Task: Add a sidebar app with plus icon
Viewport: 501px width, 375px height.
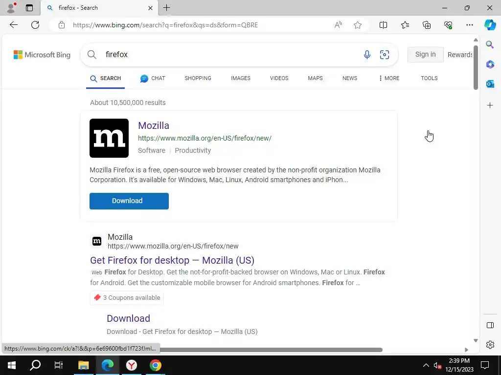Action: (x=490, y=105)
